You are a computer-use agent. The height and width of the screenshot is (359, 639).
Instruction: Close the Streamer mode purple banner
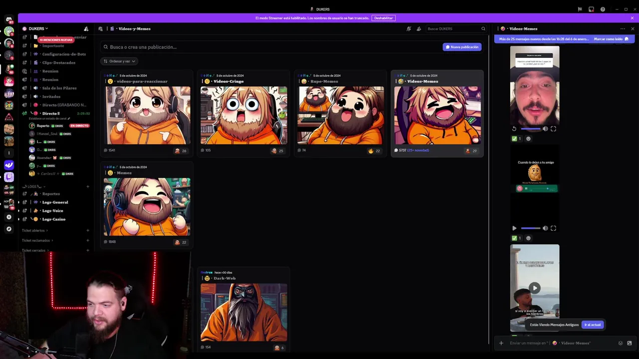click(x=632, y=18)
